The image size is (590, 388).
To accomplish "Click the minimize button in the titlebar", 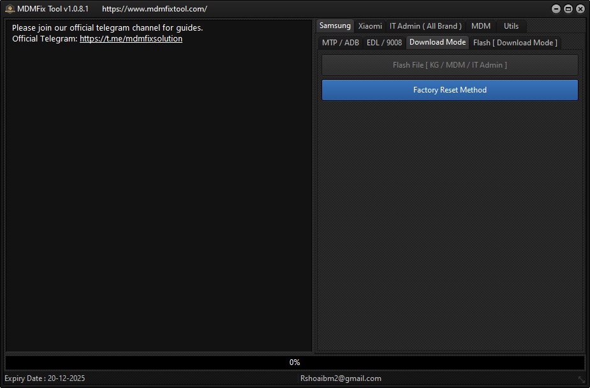I will pyautogui.click(x=556, y=8).
